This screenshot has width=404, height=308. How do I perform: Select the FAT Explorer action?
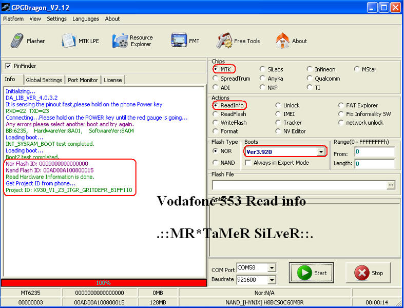[341, 105]
